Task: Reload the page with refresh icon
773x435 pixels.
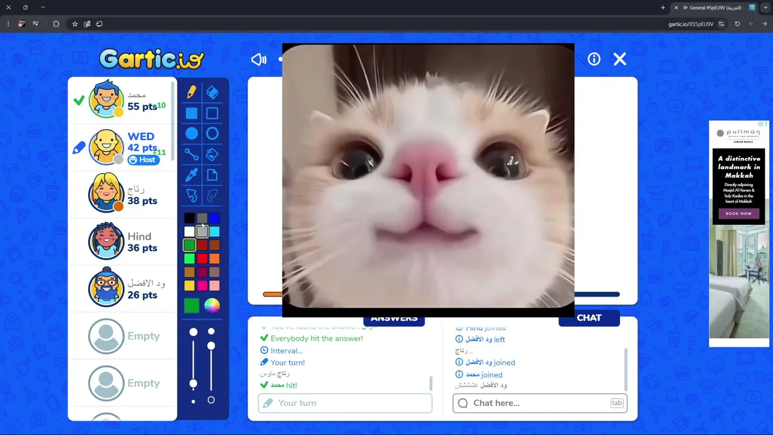Action: pyautogui.click(x=737, y=24)
